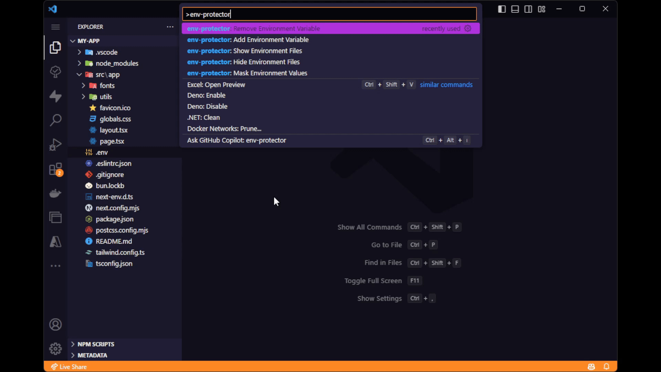Screen dimensions: 661x372
Task: Click the Explorer icon in activity bar
Action: coord(55,48)
